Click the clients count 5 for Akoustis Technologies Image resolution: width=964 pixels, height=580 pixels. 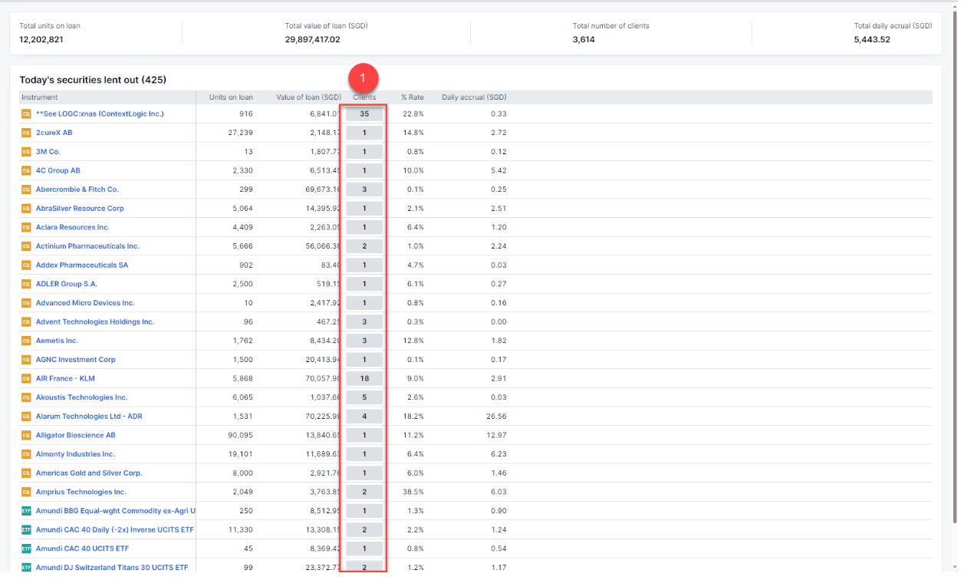point(364,397)
